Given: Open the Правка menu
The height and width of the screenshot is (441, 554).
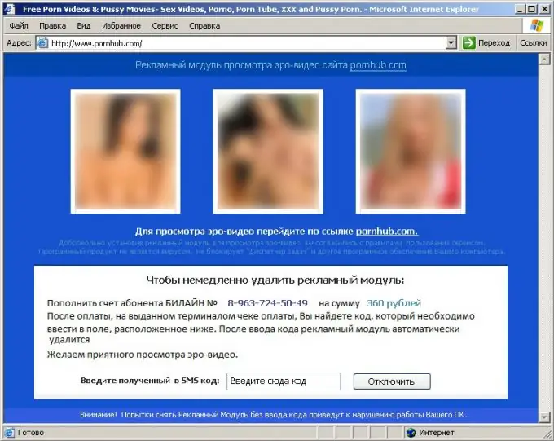Looking at the screenshot, I should coord(52,26).
